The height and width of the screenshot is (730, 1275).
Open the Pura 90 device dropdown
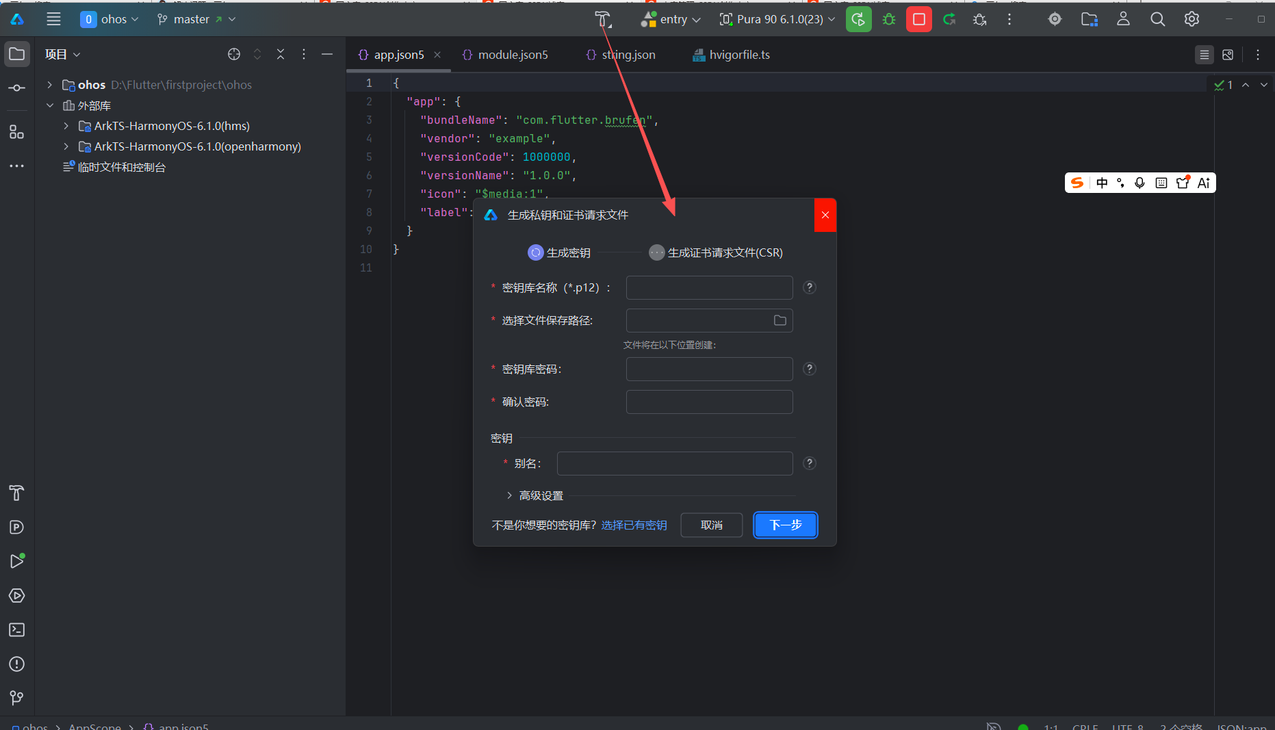[777, 19]
